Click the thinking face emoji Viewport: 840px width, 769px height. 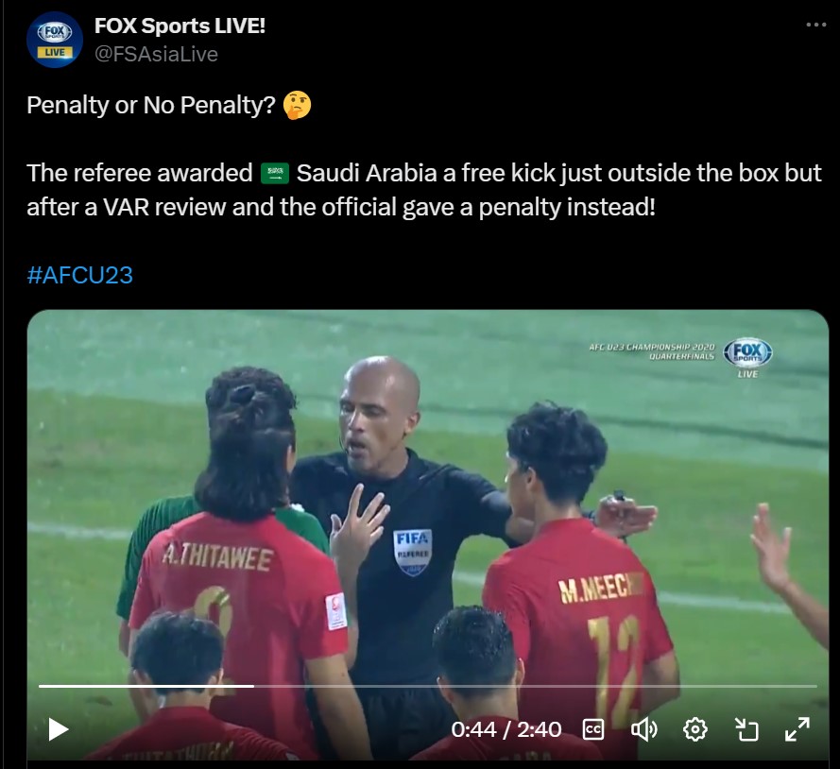[x=297, y=105]
